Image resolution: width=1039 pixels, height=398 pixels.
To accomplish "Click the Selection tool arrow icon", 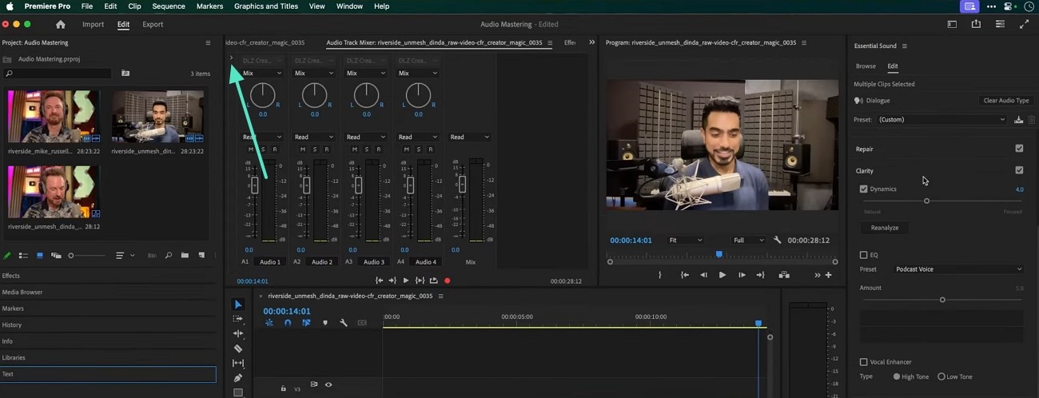I will (238, 304).
